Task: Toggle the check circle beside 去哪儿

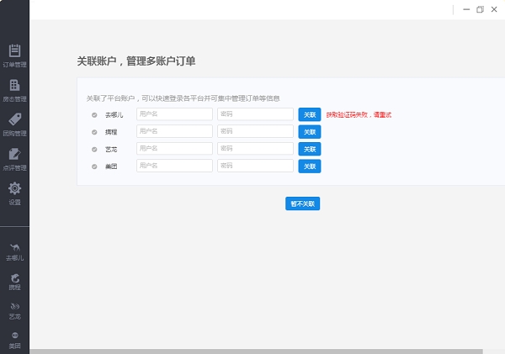Action: [94, 115]
